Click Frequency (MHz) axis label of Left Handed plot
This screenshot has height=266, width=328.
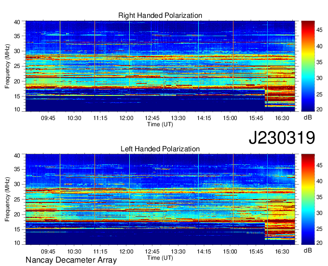[7, 199]
